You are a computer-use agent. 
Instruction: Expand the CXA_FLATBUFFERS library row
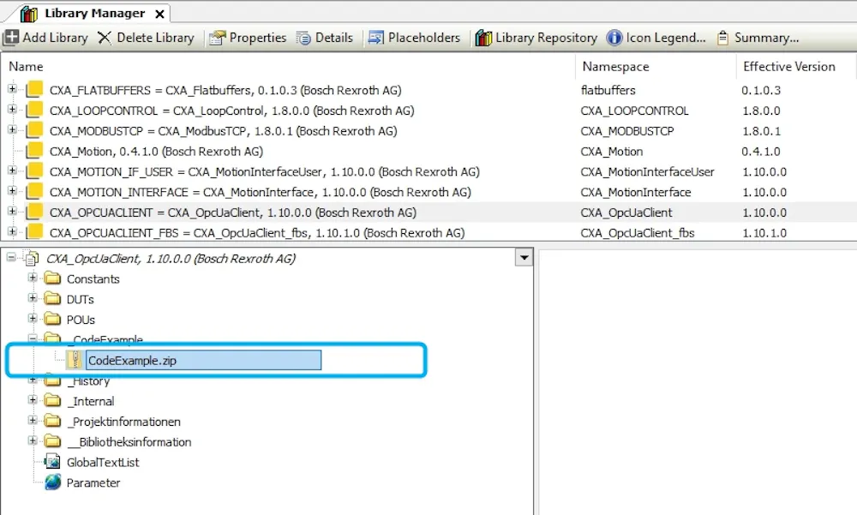(12, 88)
